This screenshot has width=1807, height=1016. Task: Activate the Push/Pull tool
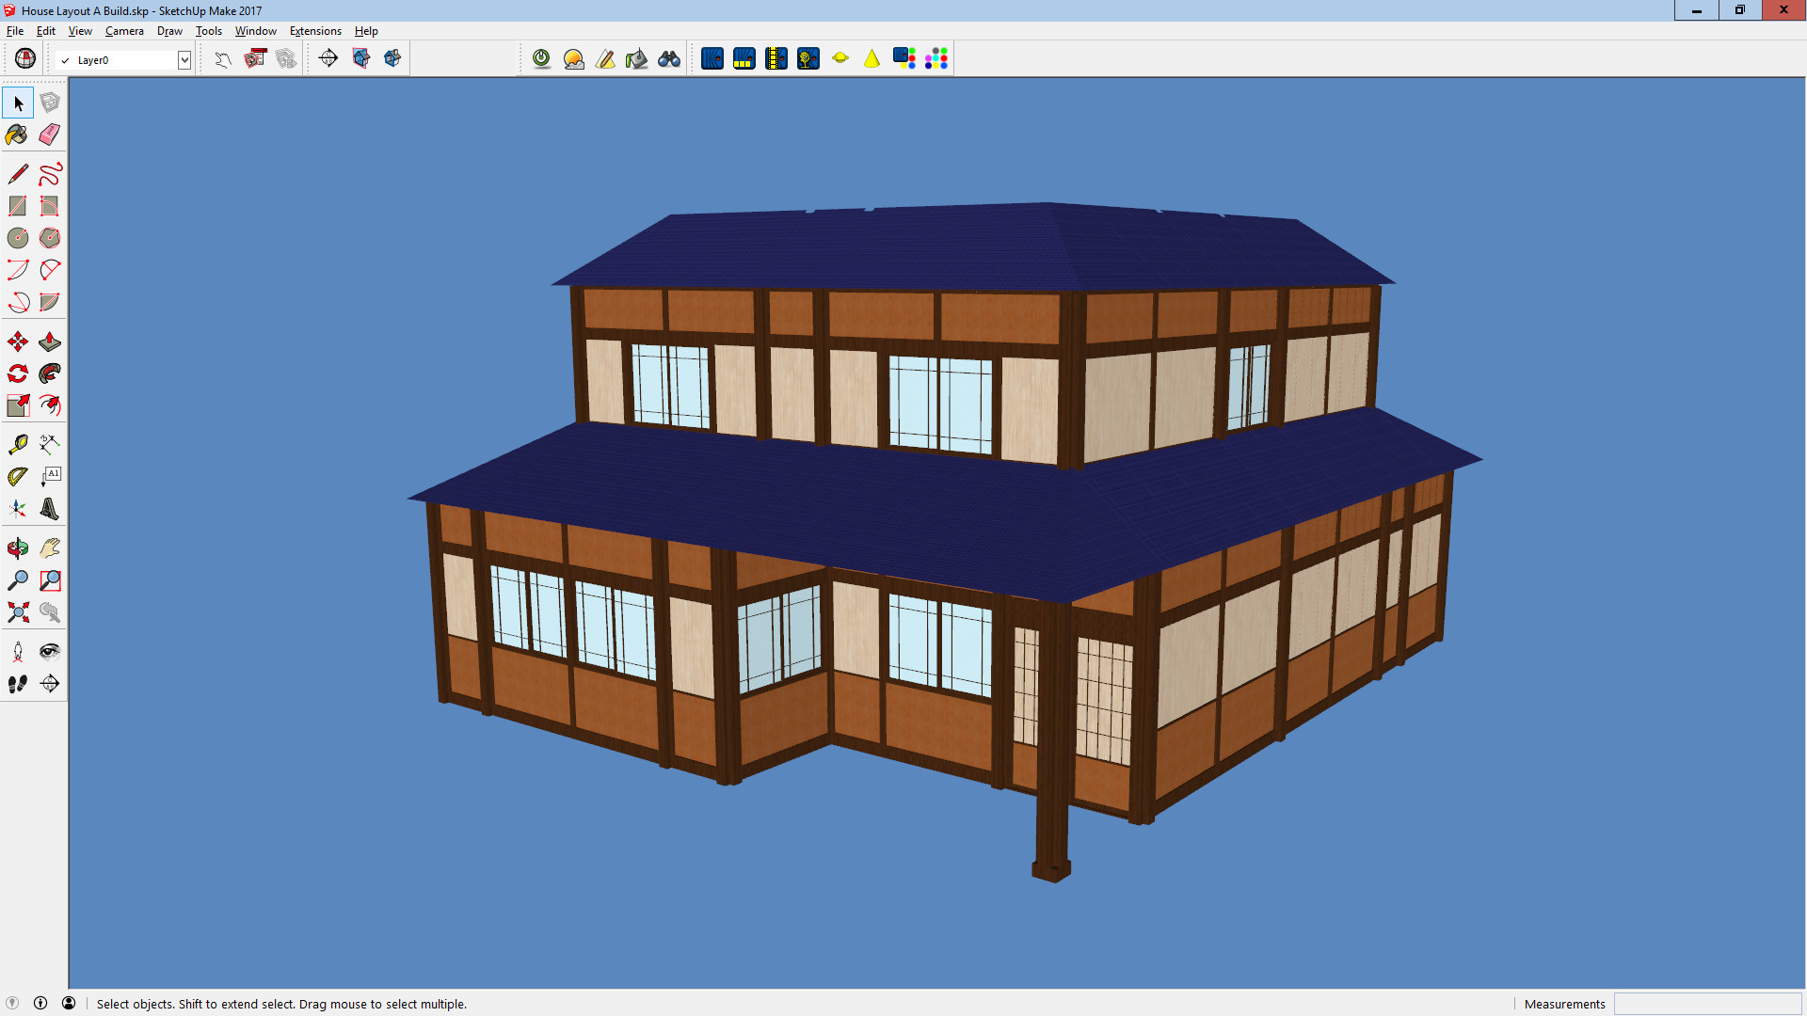point(49,341)
